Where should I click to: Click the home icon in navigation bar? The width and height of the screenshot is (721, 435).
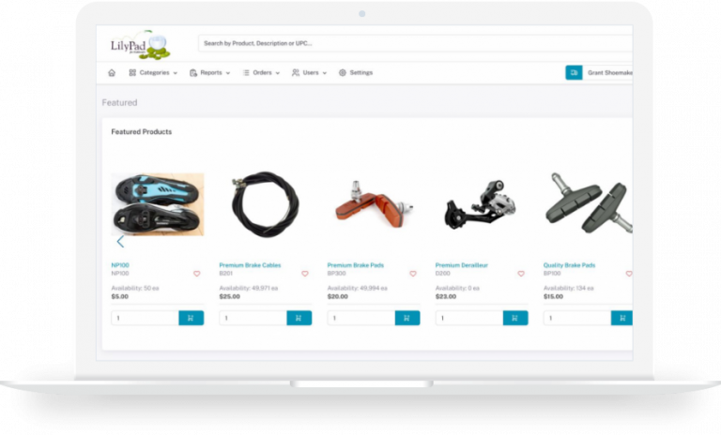112,72
